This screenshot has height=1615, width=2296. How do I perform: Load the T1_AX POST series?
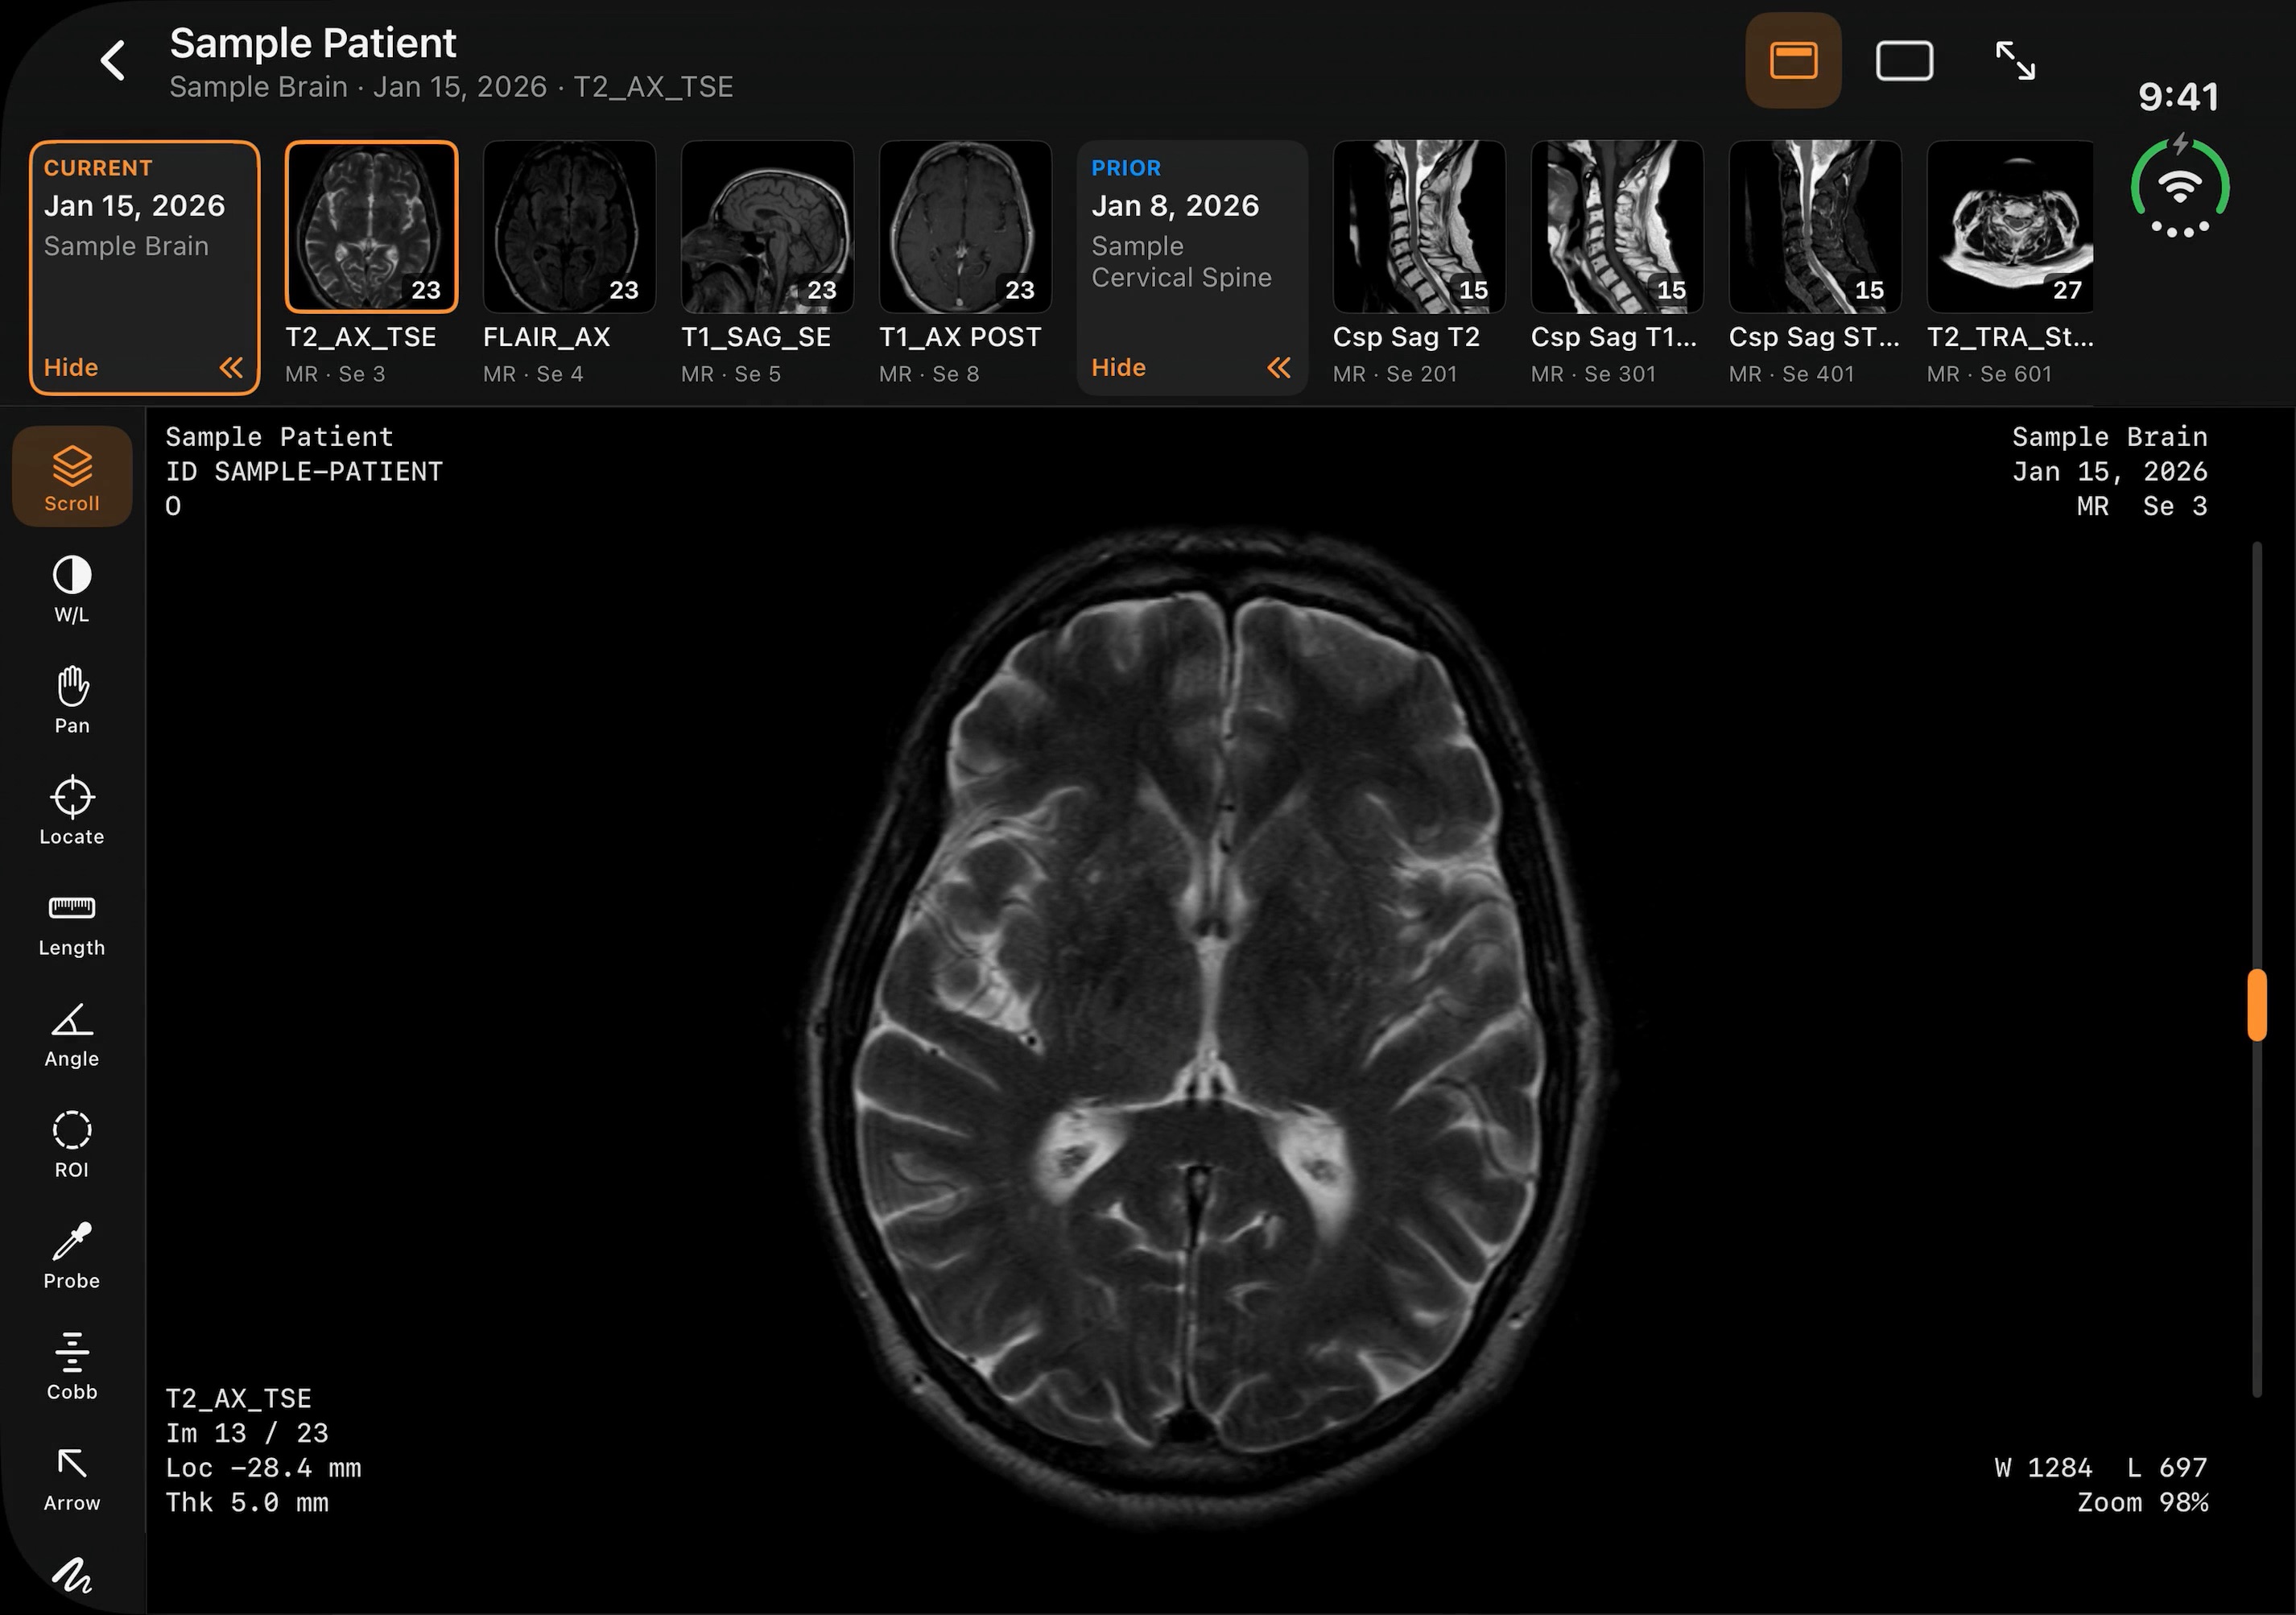965,227
